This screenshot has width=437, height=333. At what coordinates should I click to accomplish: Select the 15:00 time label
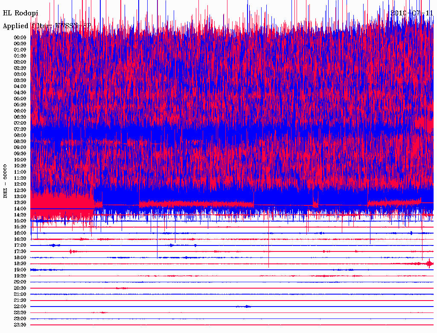pyautogui.click(x=20, y=221)
